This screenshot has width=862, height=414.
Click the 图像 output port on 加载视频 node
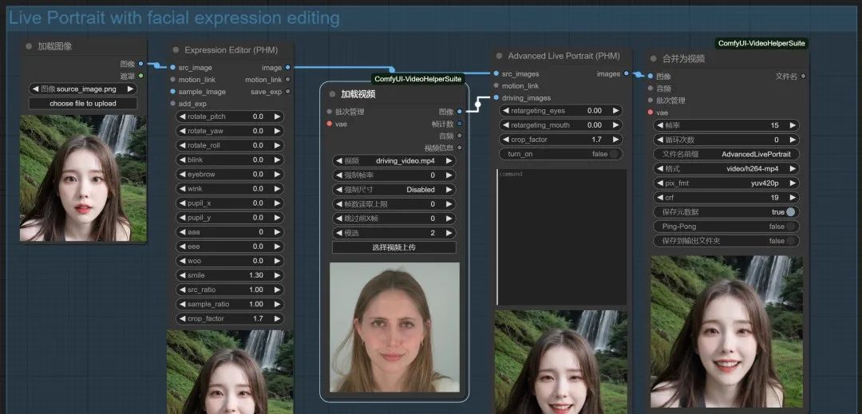(460, 112)
